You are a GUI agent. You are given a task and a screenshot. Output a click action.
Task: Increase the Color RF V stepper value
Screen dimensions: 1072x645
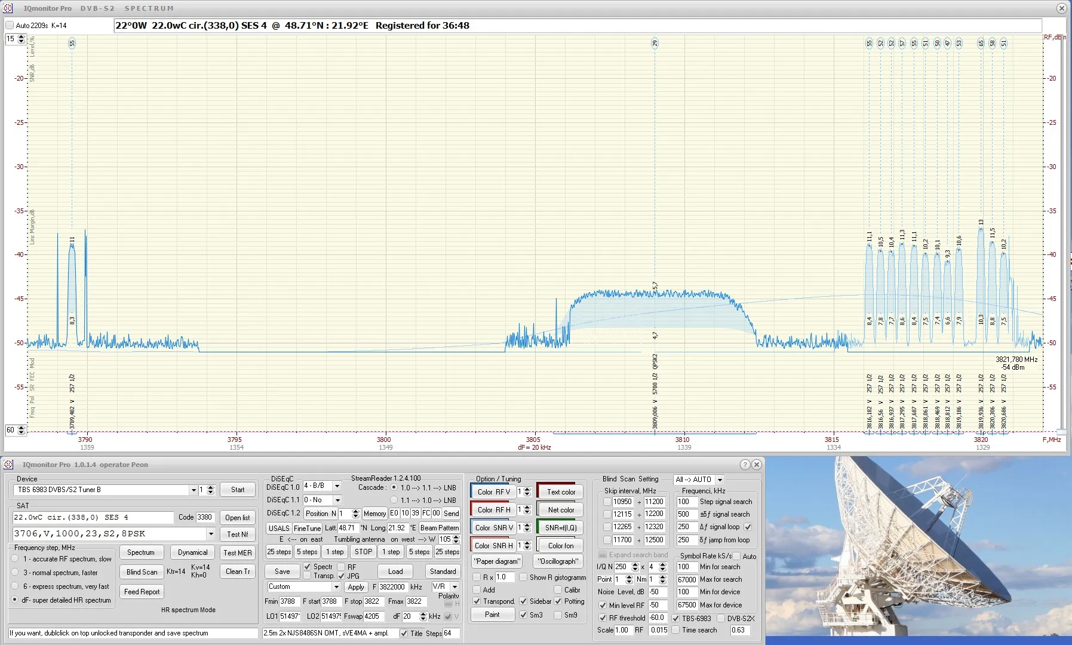click(527, 489)
